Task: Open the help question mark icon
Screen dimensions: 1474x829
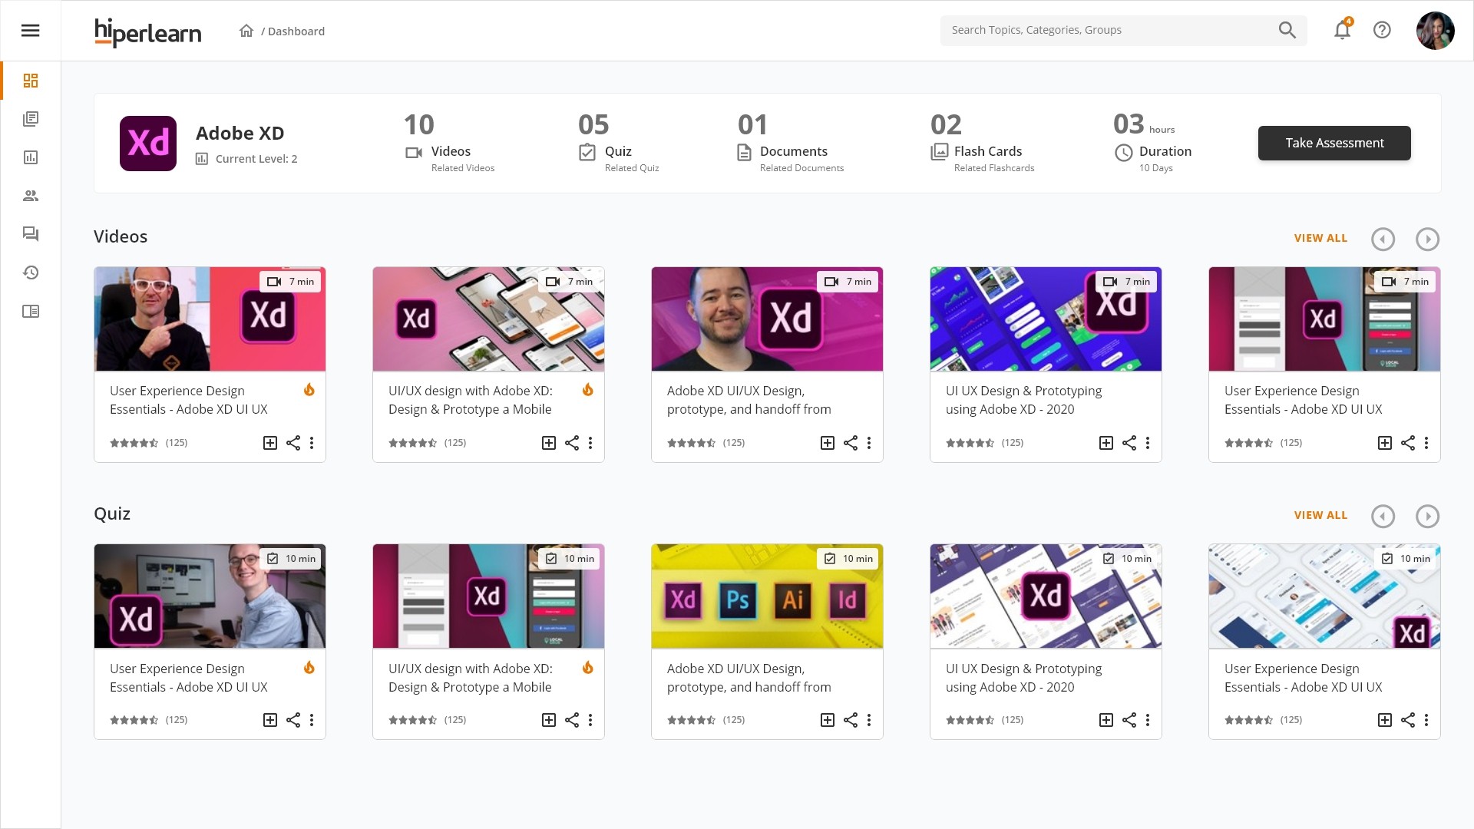Action: [x=1382, y=31]
